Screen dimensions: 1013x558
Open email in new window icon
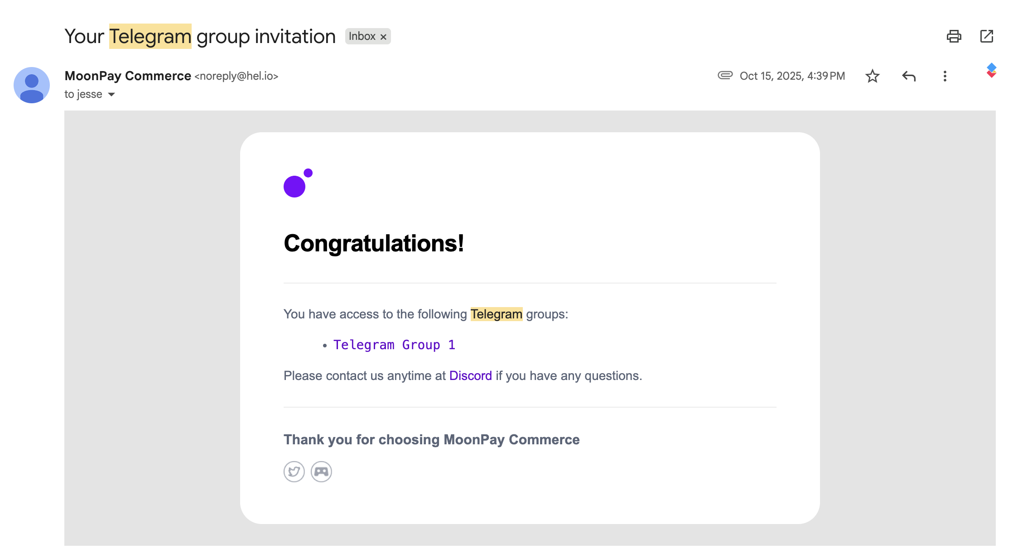point(986,36)
